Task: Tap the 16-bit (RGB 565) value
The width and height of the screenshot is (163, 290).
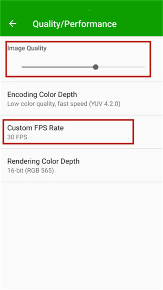Action: [31, 170]
